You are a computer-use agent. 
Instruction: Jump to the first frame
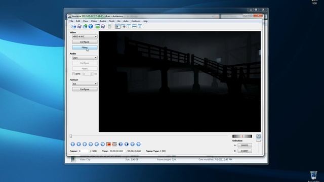tap(133, 144)
